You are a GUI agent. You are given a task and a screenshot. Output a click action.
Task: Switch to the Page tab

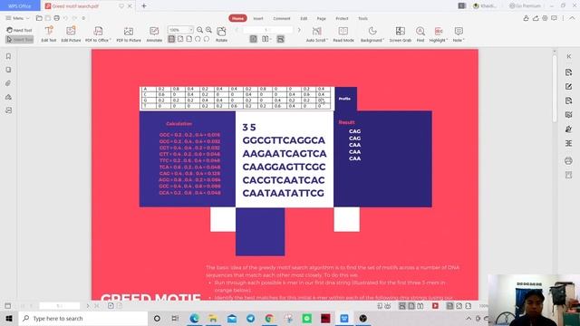[x=322, y=18]
